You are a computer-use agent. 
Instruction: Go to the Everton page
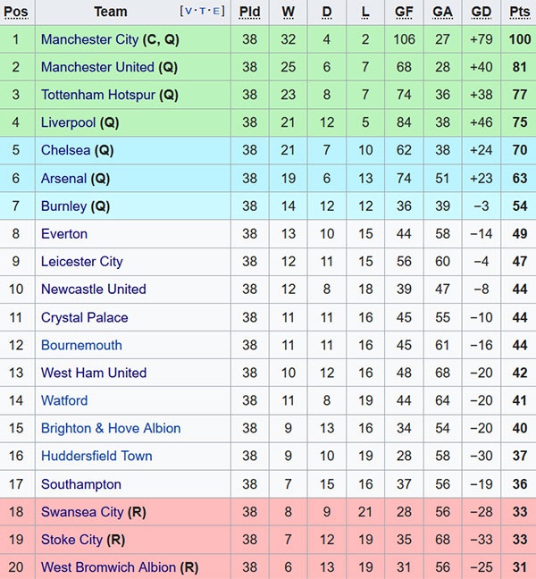(x=64, y=233)
